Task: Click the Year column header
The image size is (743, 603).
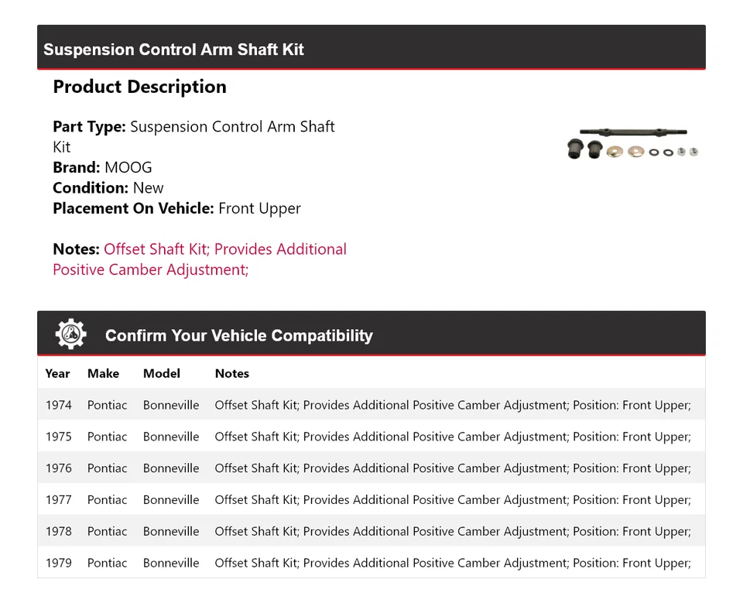Action: pyautogui.click(x=57, y=373)
